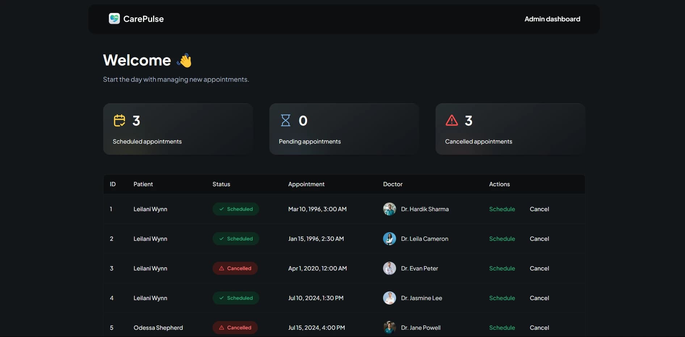Click the Status column header
Viewport: 685px width, 337px height.
pos(221,184)
